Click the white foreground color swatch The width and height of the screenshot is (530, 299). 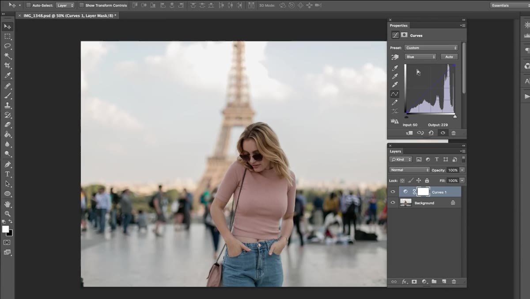pos(5,229)
